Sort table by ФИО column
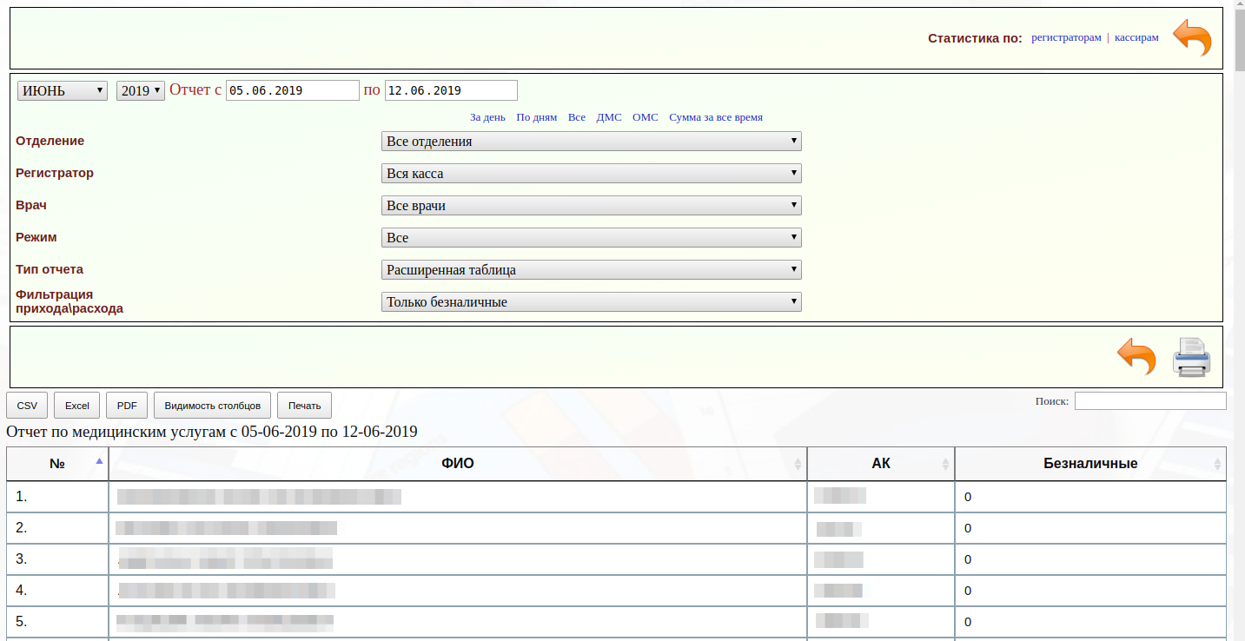The image size is (1245, 641). coord(457,464)
